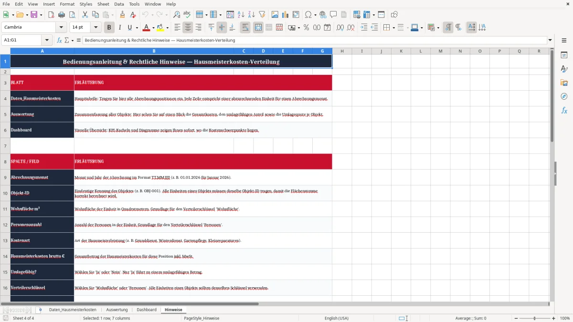Open font color dropdown arrow
573x322 pixels.
tap(153, 28)
